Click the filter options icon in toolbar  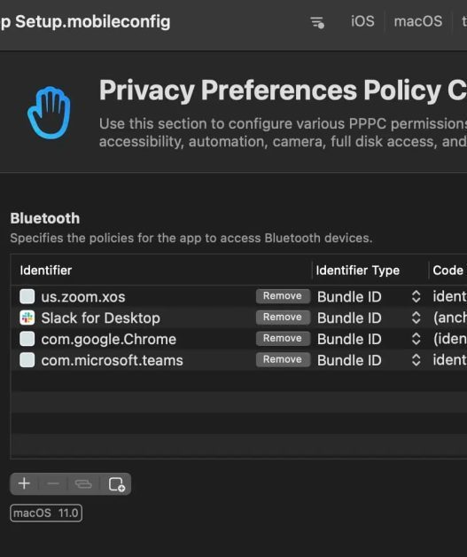pos(317,22)
